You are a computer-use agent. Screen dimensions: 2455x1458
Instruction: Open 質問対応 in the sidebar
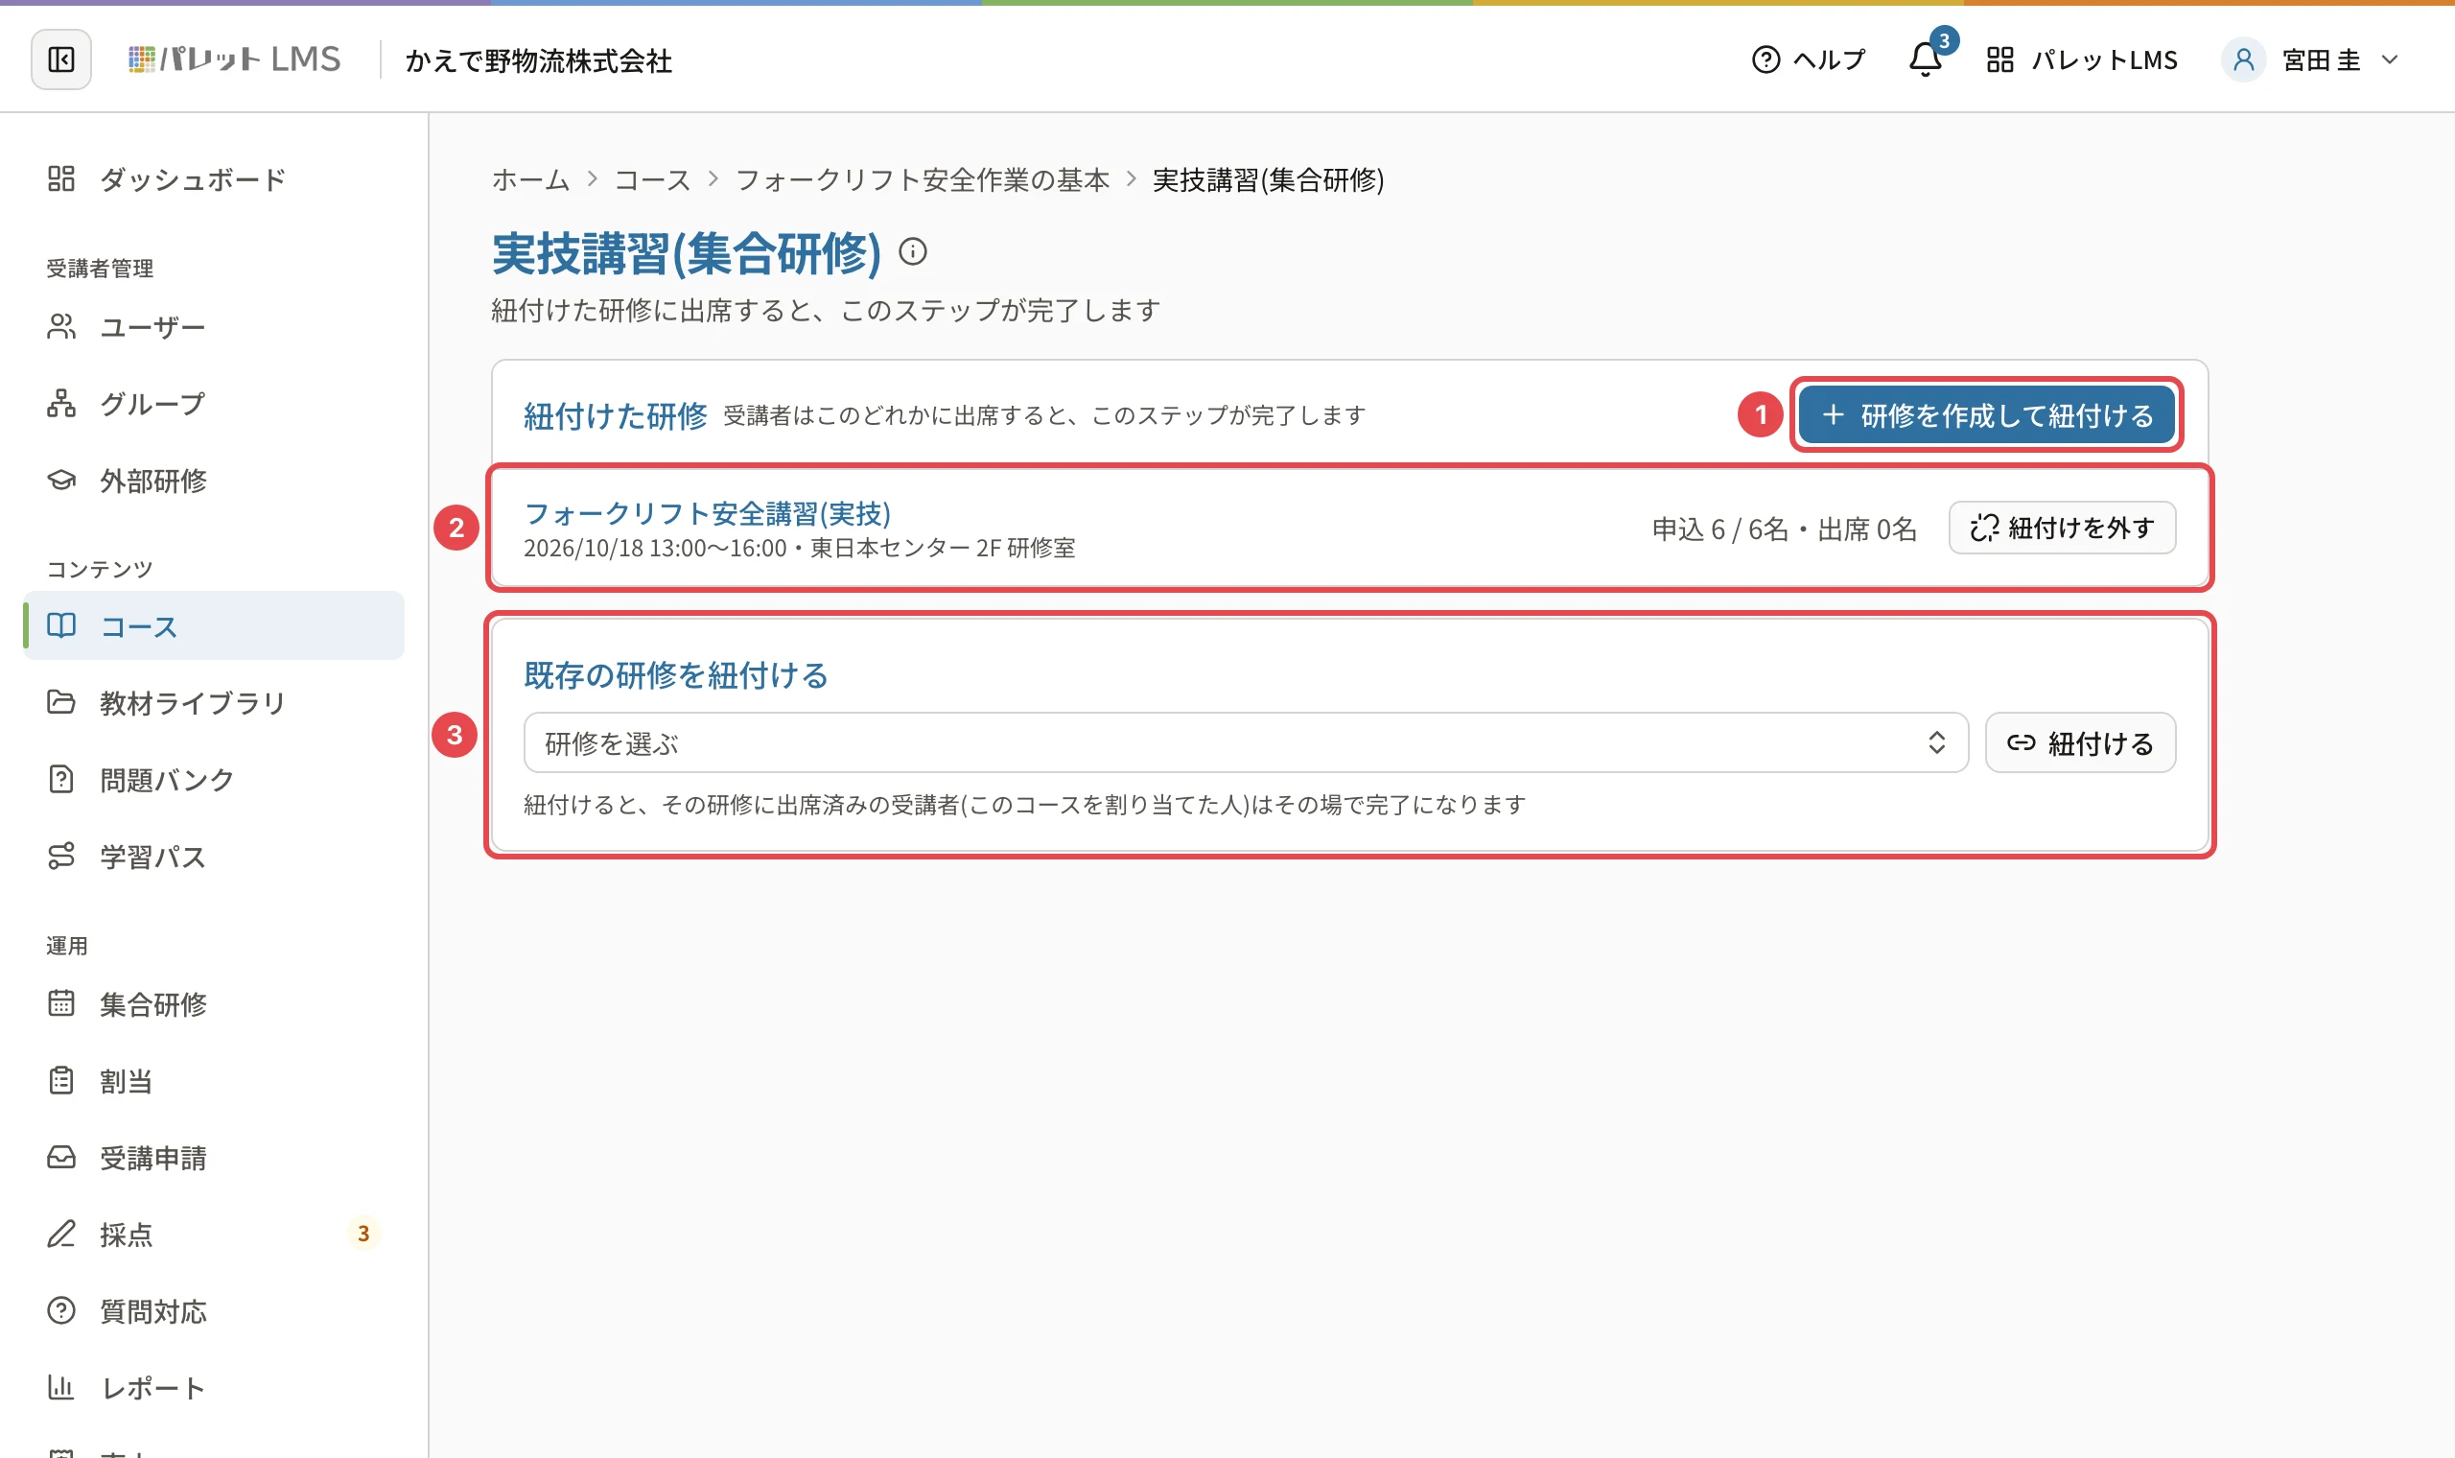[x=214, y=1310]
